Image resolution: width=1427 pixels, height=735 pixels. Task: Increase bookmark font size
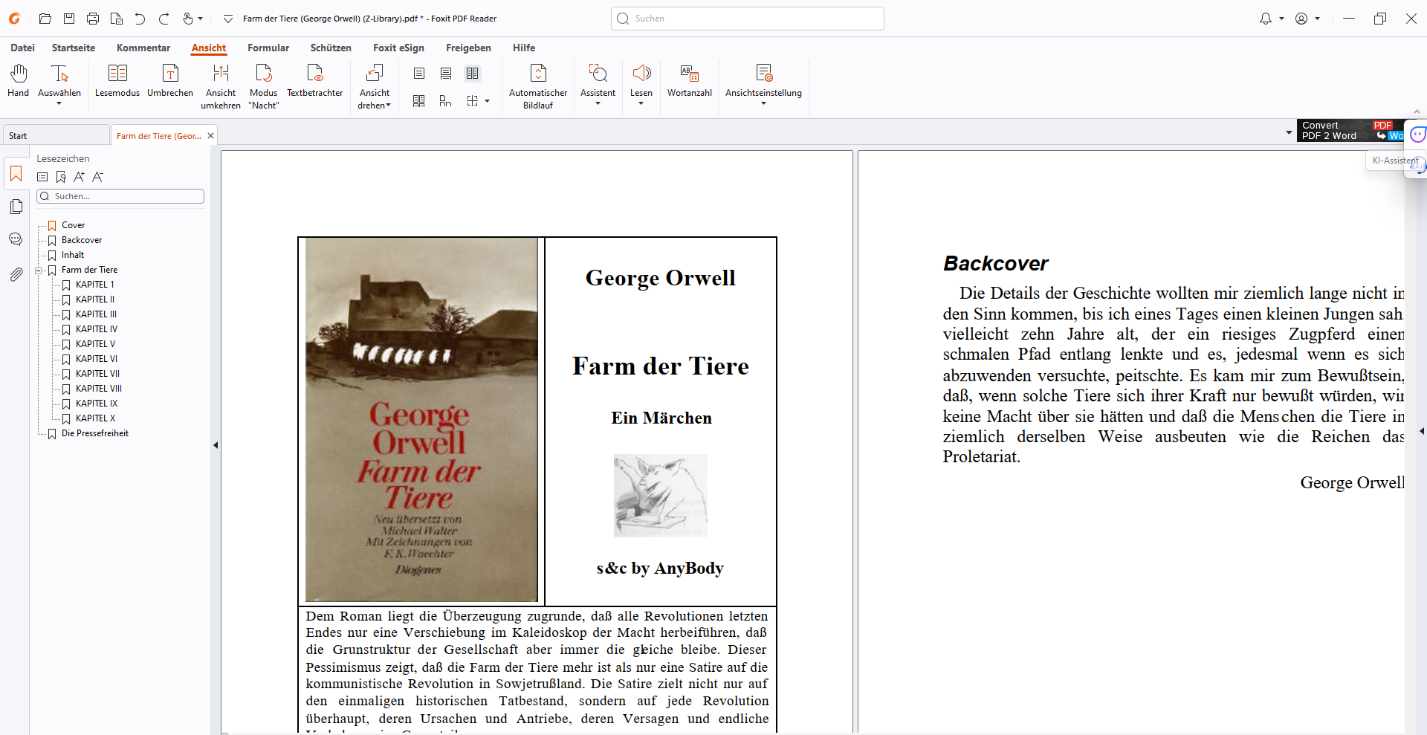(79, 177)
